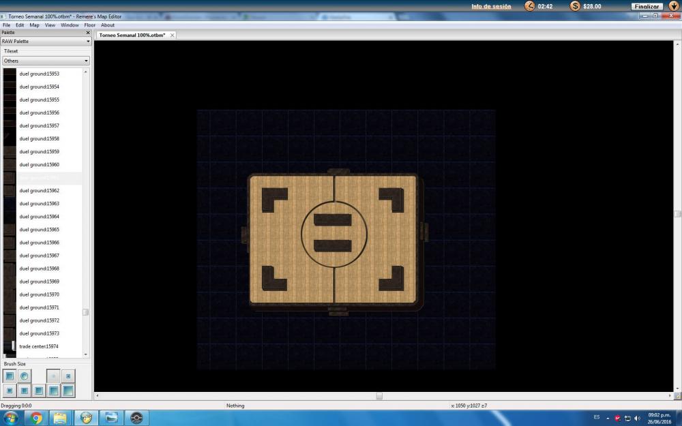Close the Torneo Semanal 100%.otbm tab
The width and height of the screenshot is (682, 426).
(173, 35)
